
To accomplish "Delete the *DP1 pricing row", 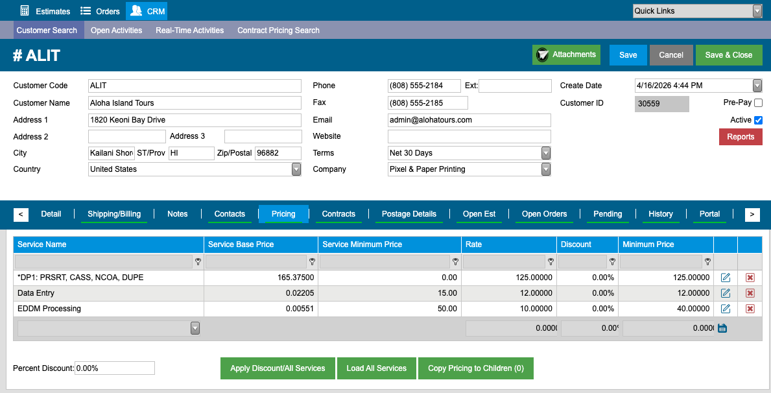I will [x=750, y=278].
